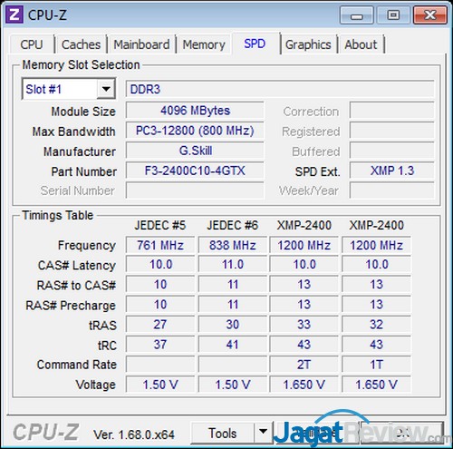The image size is (453, 449).
Task: Click the tRAS value 30
Action: [x=233, y=325]
